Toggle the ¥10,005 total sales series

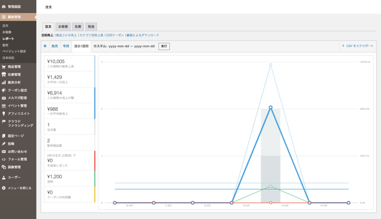69,63
